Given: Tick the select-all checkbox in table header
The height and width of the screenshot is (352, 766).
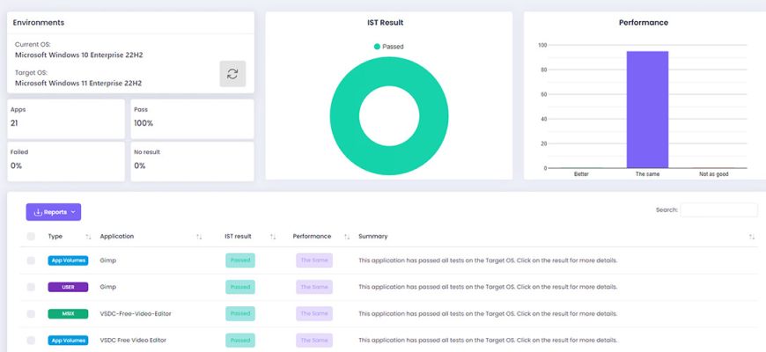Looking at the screenshot, I should [x=31, y=237].
